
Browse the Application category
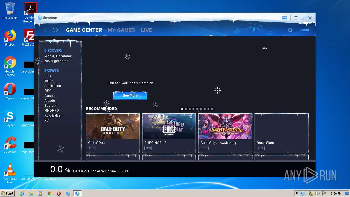(x=52, y=86)
